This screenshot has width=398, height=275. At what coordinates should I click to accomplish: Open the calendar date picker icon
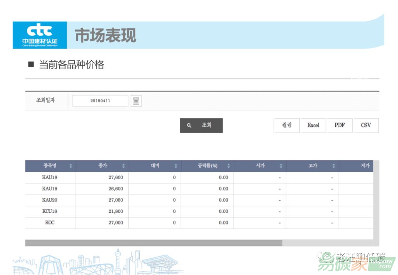point(136,101)
